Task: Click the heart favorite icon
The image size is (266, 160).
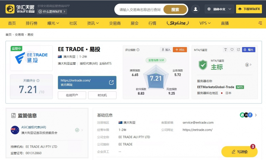Action: tap(232, 50)
